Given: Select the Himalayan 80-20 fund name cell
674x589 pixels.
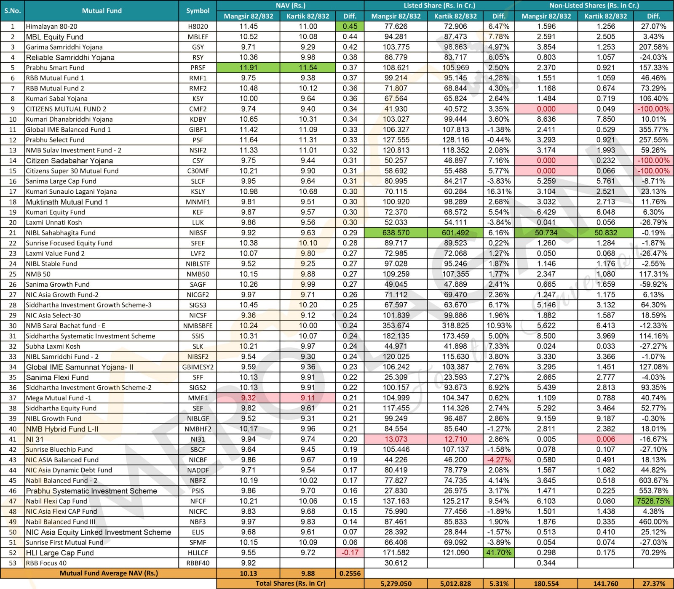Looking at the screenshot, I should click(51, 27).
